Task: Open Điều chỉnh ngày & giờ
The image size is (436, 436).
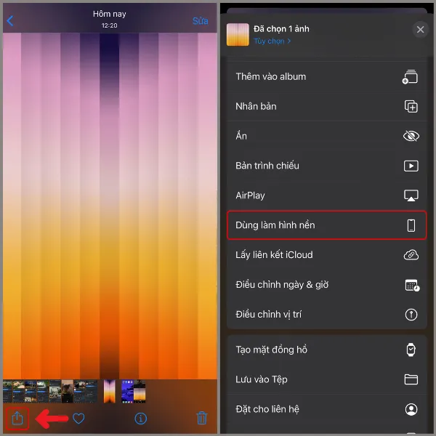Action: 282,285
